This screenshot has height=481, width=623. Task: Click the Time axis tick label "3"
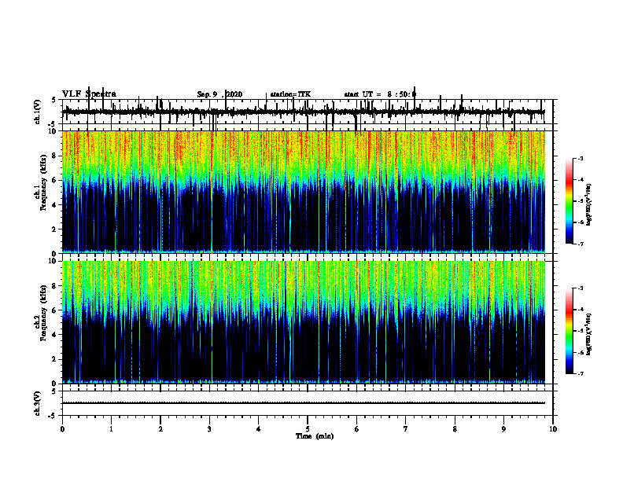point(209,429)
